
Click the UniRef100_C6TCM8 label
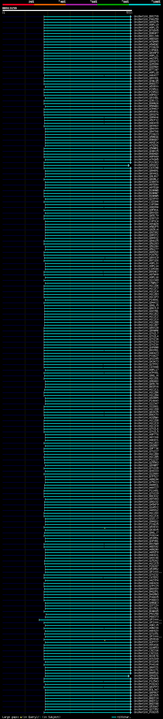(146, 168)
